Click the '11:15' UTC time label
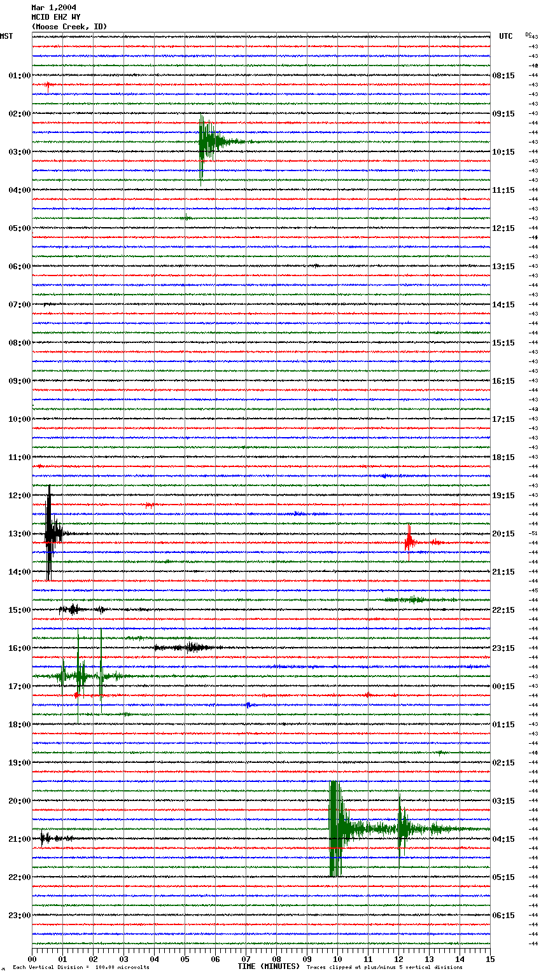The image size is (541, 976). (x=503, y=190)
